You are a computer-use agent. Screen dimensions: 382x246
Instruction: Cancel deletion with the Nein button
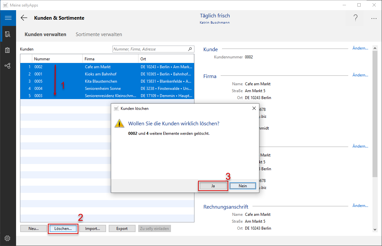pyautogui.click(x=243, y=186)
